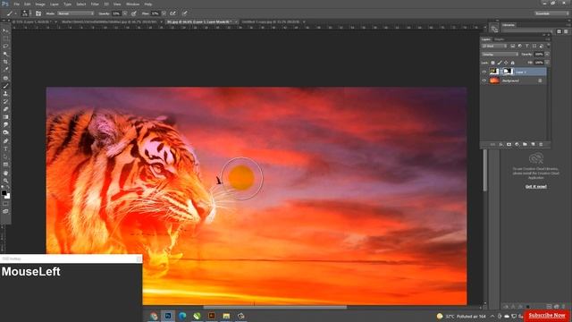Toggle pressure for brush size

tap(185, 13)
